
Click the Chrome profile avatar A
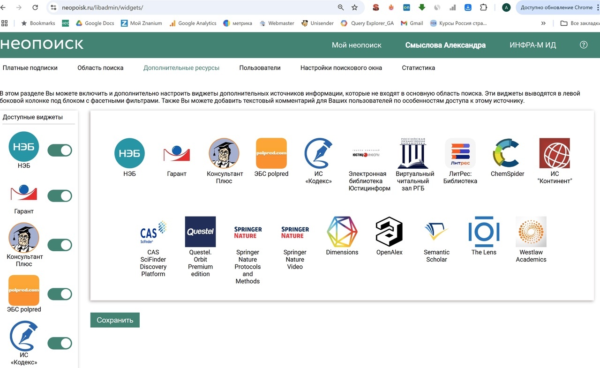pyautogui.click(x=506, y=8)
